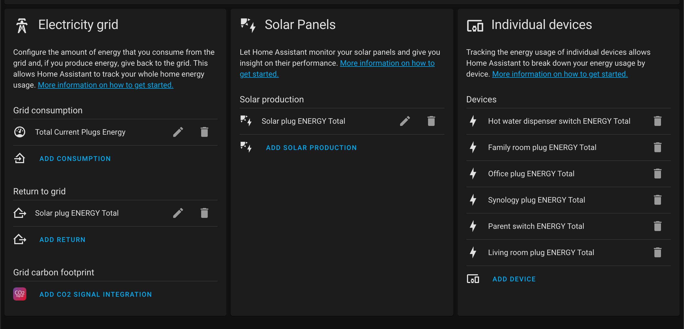Select Hot water dispenser switch ENERGY Total
The width and height of the screenshot is (684, 329).
559,121
